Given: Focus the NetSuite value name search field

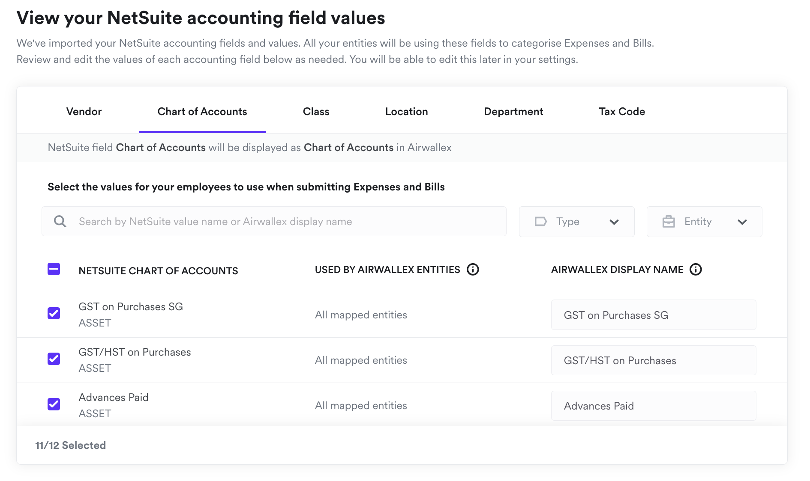Looking at the screenshot, I should point(283,222).
